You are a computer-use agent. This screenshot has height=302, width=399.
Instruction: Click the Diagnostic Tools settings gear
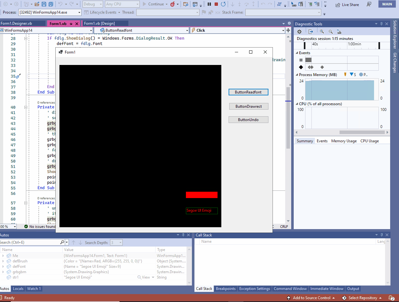click(x=299, y=31)
